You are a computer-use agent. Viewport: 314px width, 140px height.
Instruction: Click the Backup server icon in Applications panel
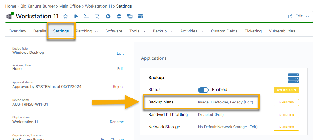pos(293,77)
